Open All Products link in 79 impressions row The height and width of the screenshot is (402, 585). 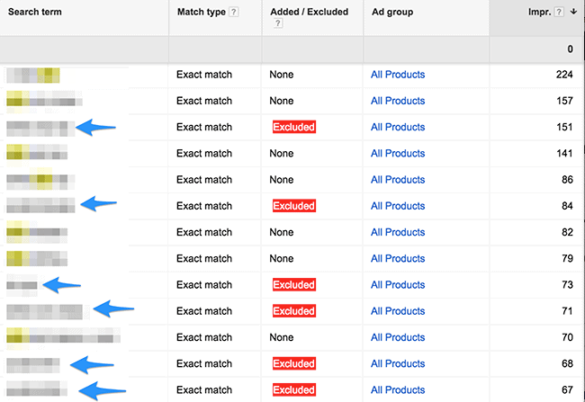tap(398, 258)
